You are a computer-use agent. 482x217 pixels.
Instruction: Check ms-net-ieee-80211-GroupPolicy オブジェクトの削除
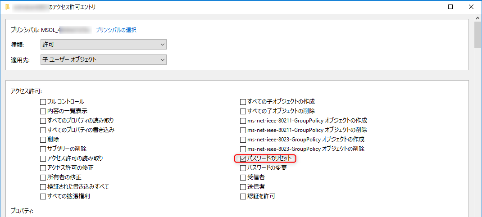(x=243, y=130)
